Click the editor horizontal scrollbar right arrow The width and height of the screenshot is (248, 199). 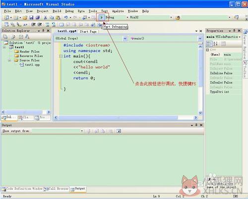point(196,117)
